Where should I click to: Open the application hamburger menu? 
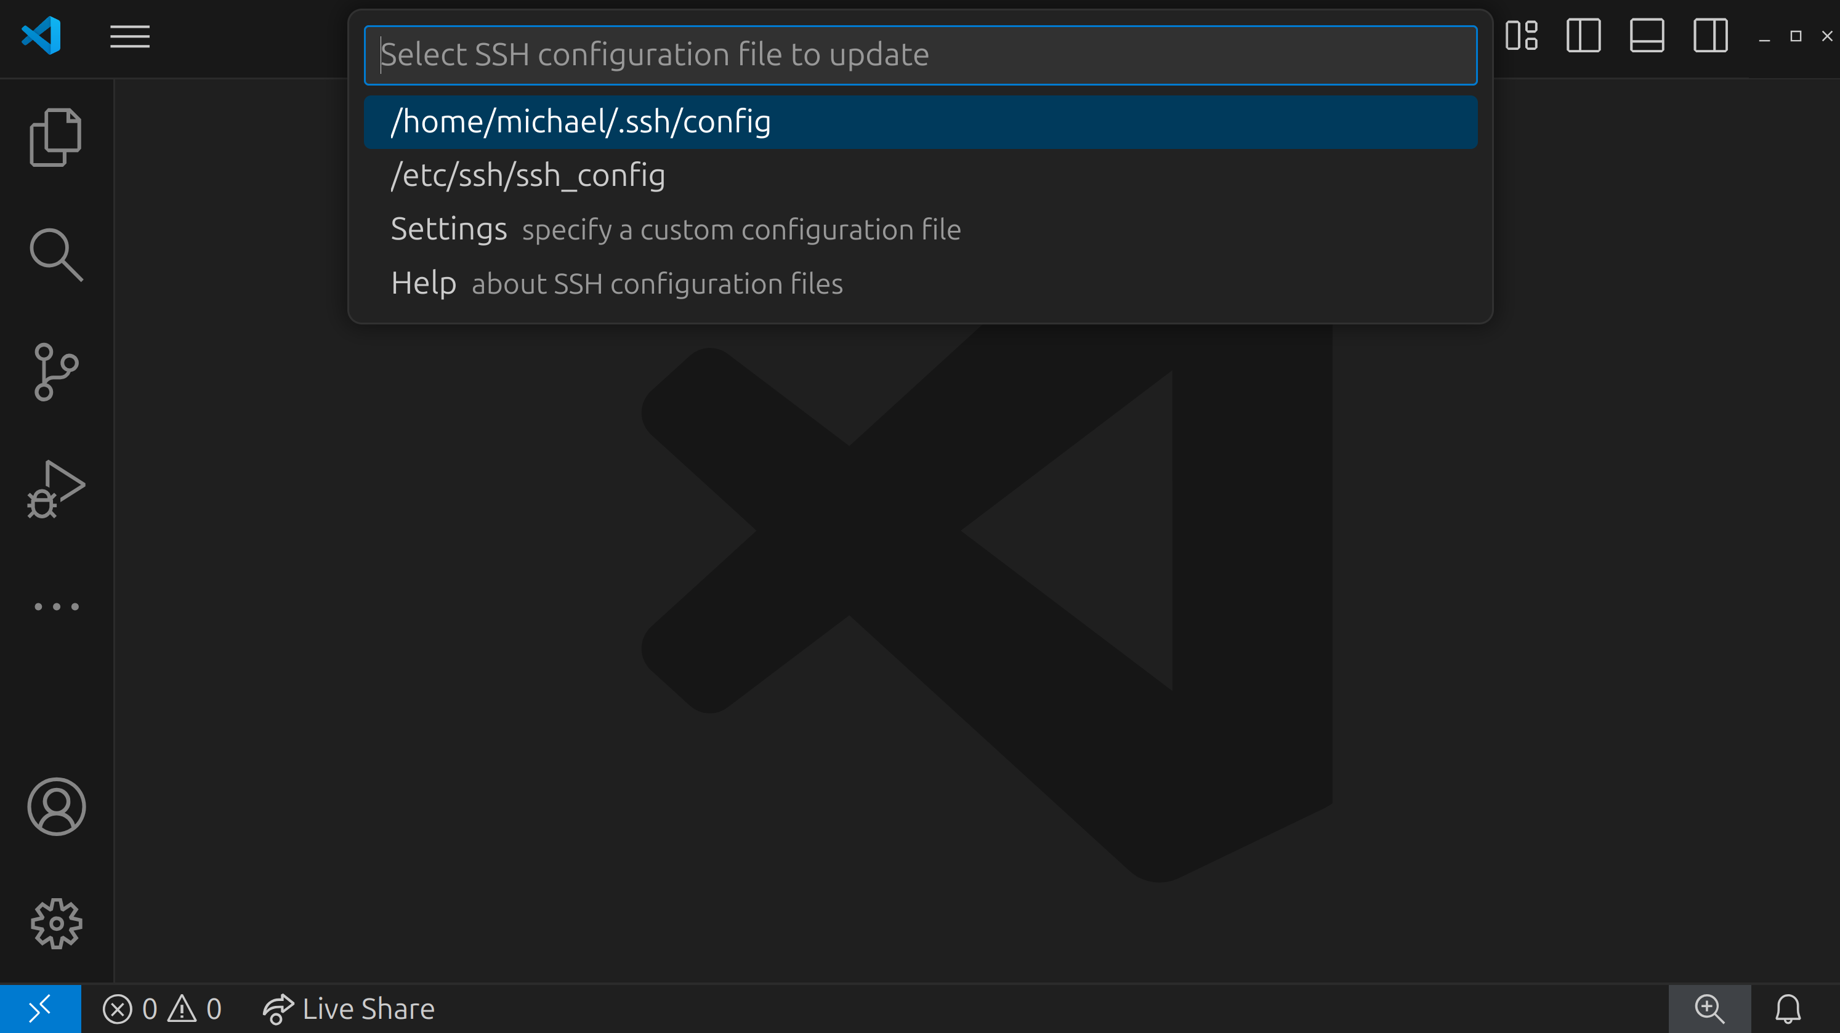129,36
